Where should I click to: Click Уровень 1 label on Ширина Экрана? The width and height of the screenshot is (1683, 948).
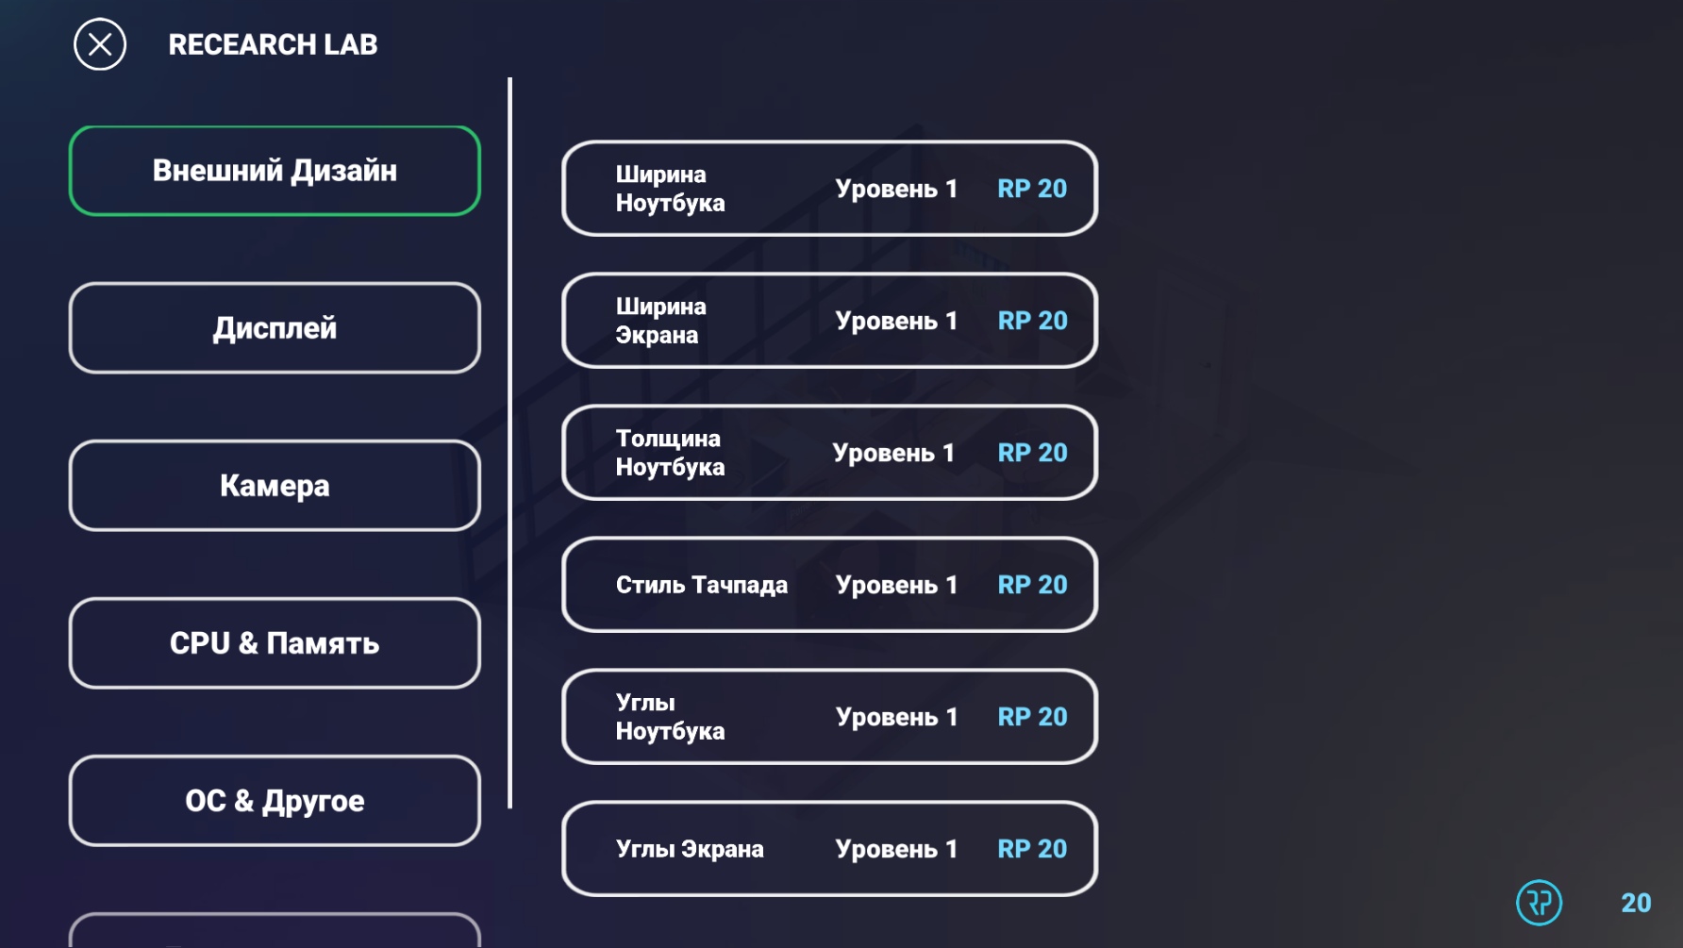coord(896,321)
